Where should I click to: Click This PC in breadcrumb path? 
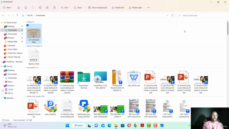click(x=30, y=15)
